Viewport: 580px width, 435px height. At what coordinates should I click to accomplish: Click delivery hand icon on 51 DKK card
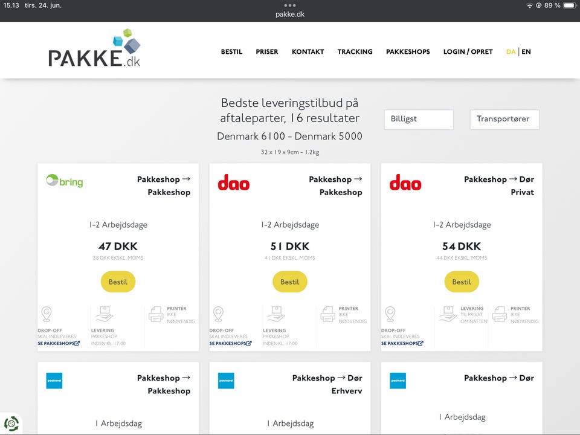[276, 314]
